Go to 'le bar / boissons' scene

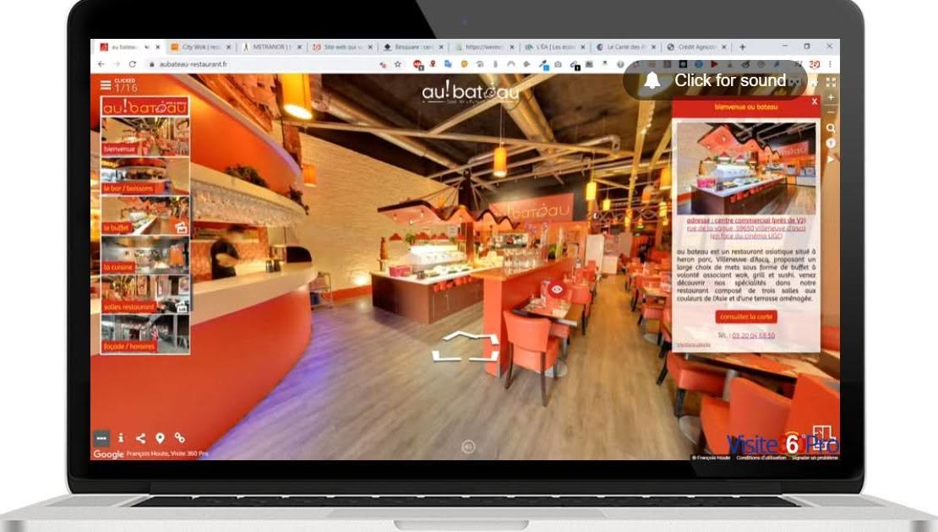tap(145, 176)
